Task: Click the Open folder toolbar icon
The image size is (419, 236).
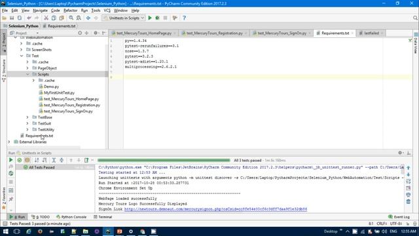Action: point(4,18)
